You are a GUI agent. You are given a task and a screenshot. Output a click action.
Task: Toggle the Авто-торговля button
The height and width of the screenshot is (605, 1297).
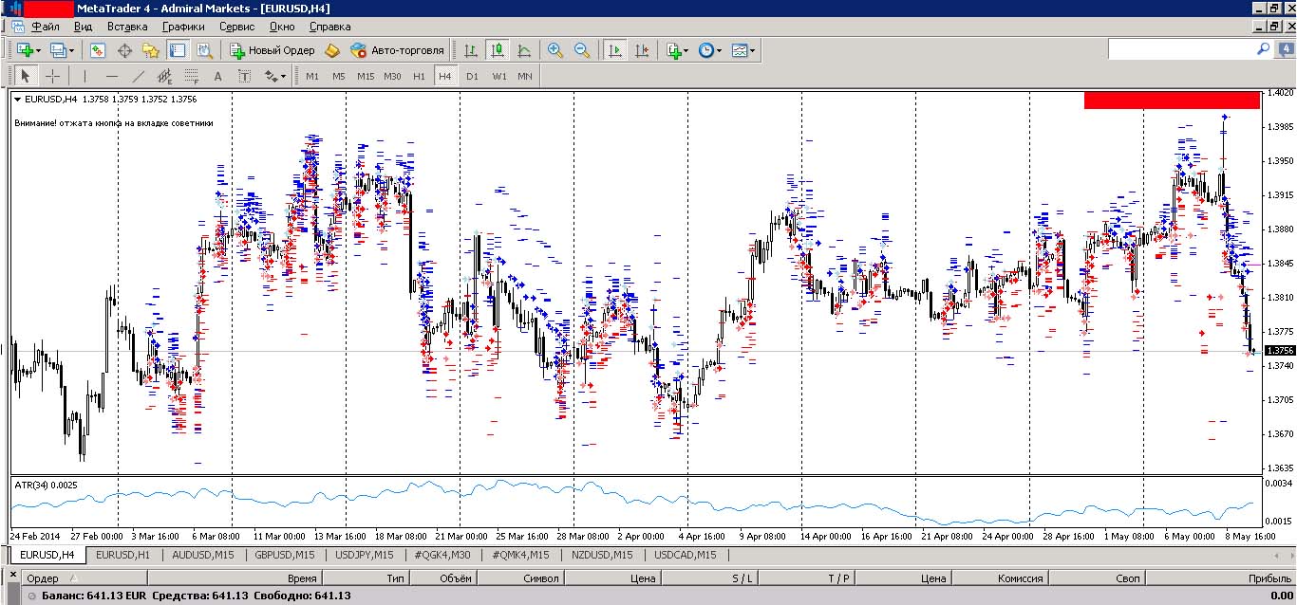(x=396, y=50)
